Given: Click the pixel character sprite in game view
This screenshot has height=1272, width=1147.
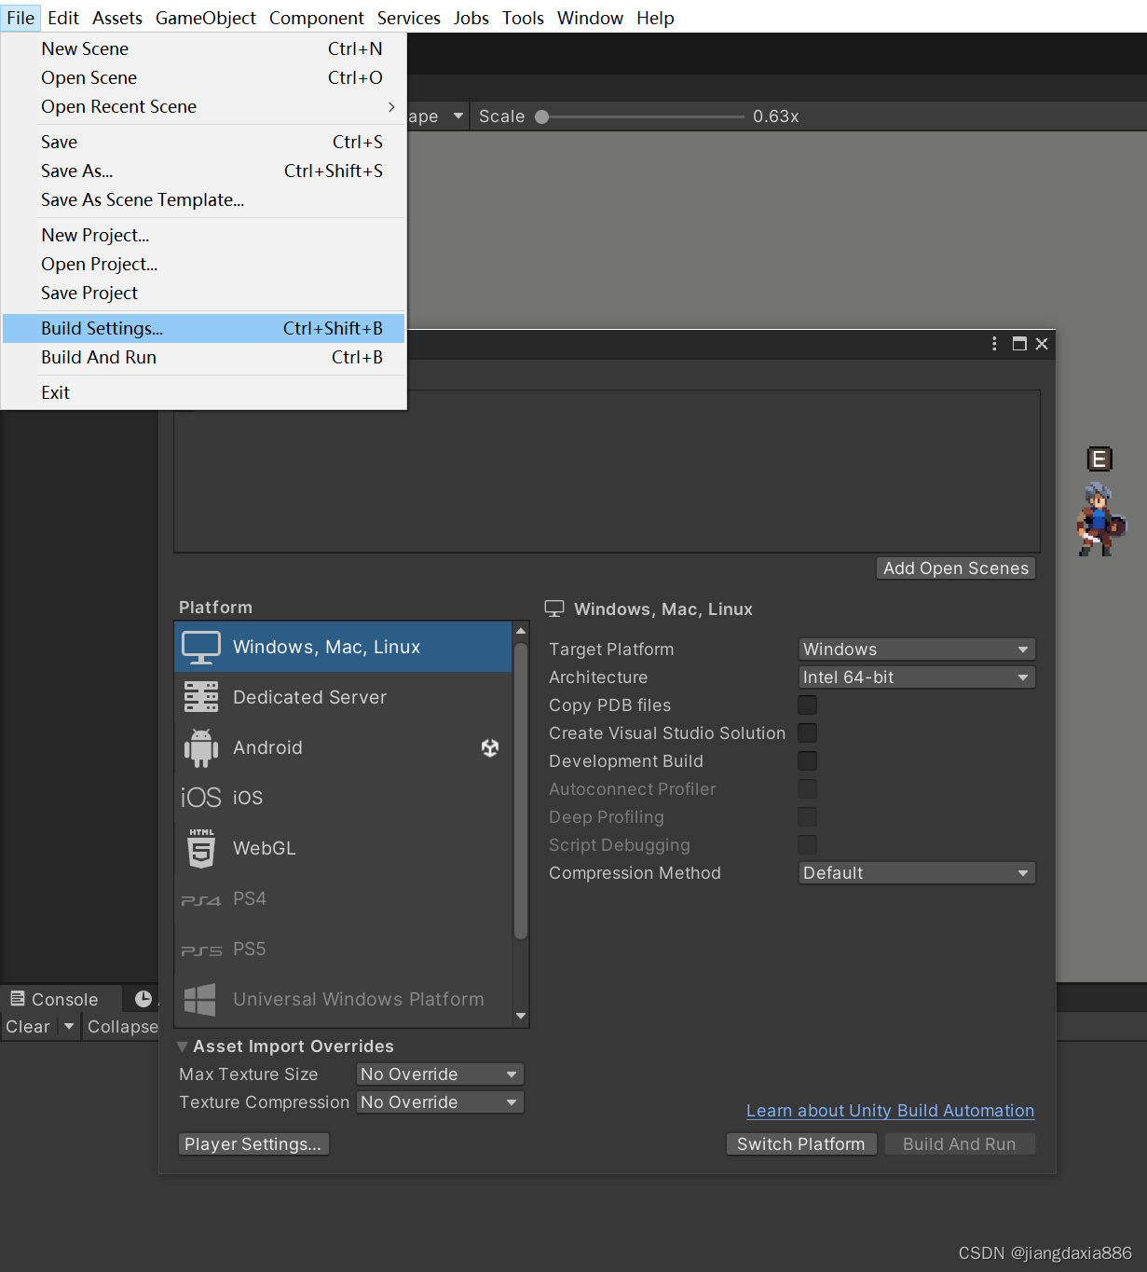Looking at the screenshot, I should 1100,519.
